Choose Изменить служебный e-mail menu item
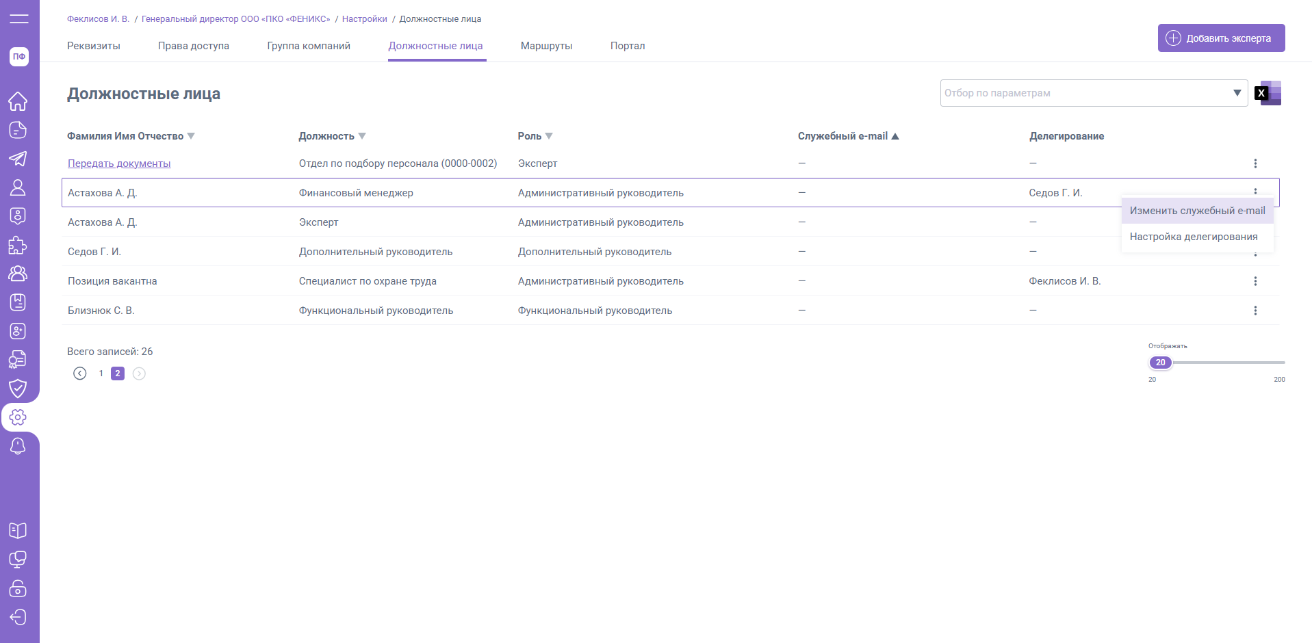Viewport: 1312px width, 643px height. click(x=1197, y=211)
